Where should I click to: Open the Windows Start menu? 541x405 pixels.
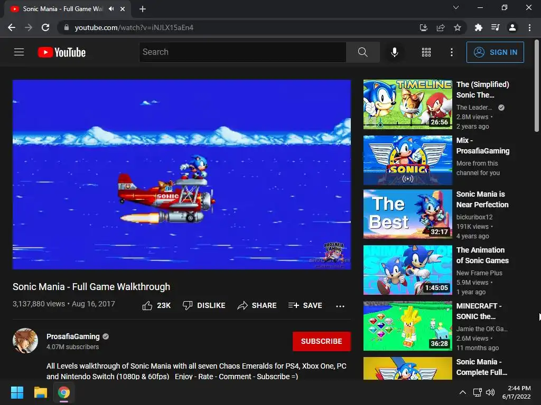tap(17, 392)
